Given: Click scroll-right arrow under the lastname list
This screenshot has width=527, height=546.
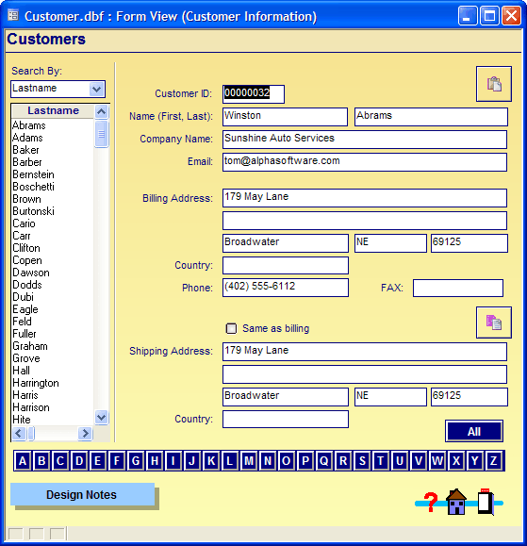Looking at the screenshot, I should click(x=85, y=434).
